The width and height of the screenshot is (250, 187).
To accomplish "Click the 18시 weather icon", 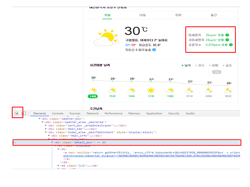I will click(x=170, y=90).
